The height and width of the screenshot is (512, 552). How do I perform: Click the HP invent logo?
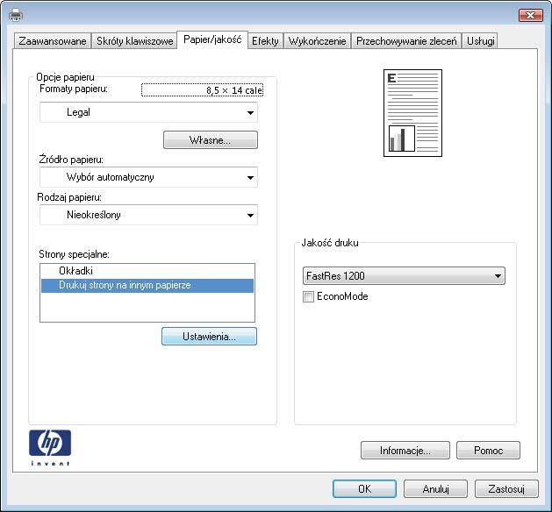point(50,448)
